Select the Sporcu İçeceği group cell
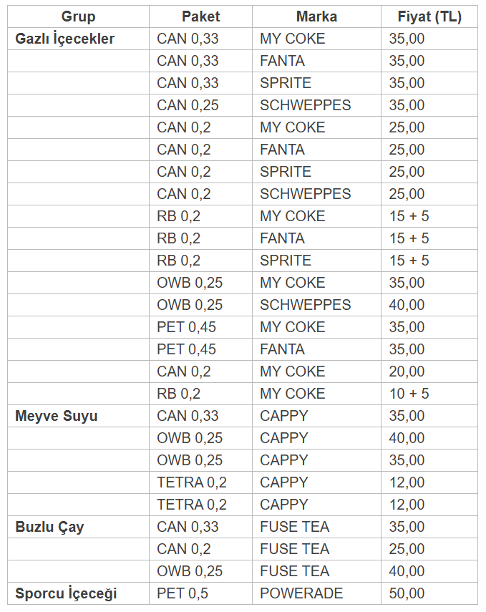 pos(78,593)
